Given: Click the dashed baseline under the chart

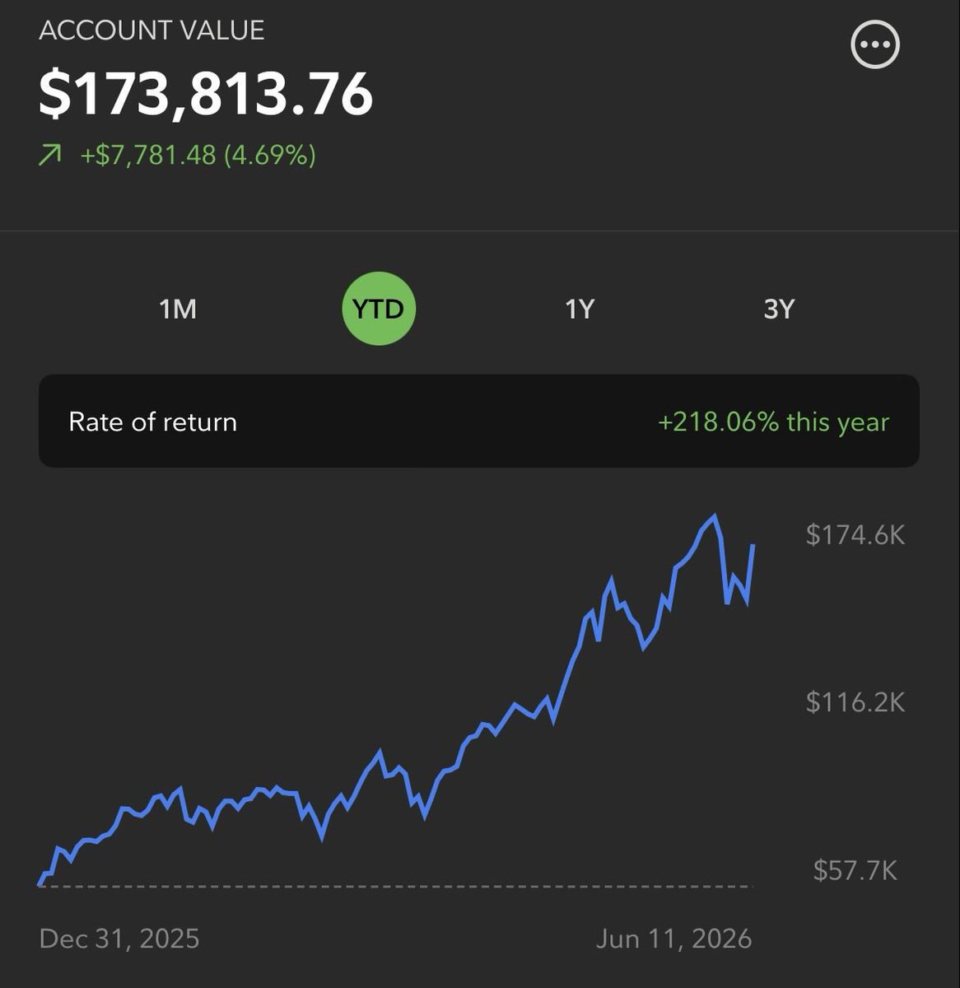Looking at the screenshot, I should point(395,887).
